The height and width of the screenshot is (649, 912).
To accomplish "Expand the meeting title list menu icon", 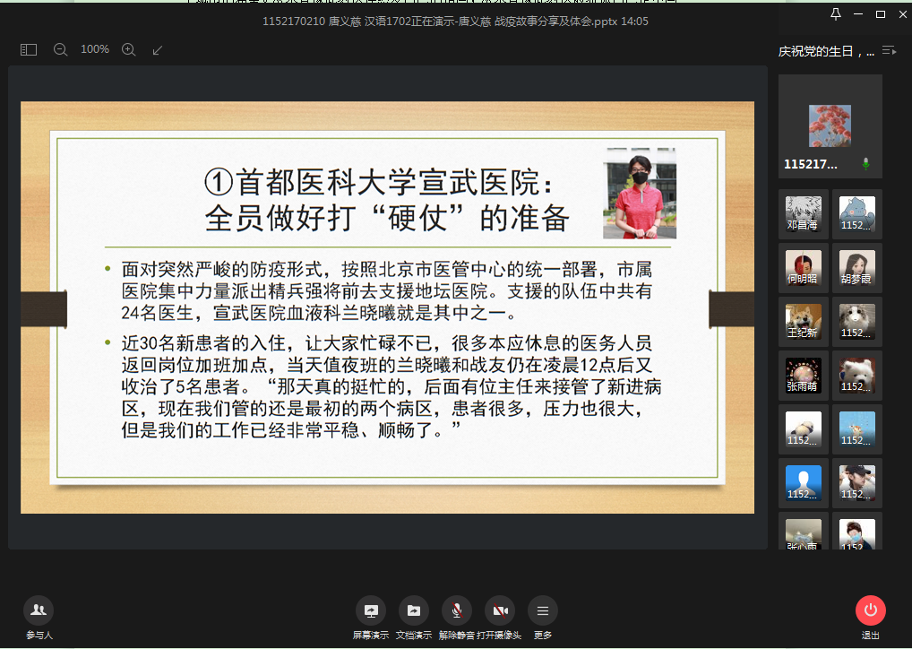I will pos(889,51).
